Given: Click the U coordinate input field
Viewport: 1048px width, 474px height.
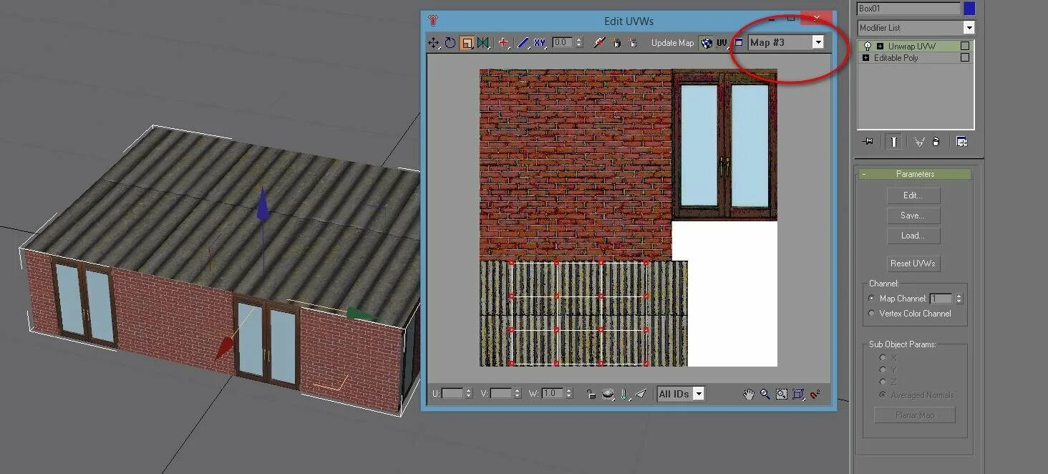Looking at the screenshot, I should pos(452,394).
